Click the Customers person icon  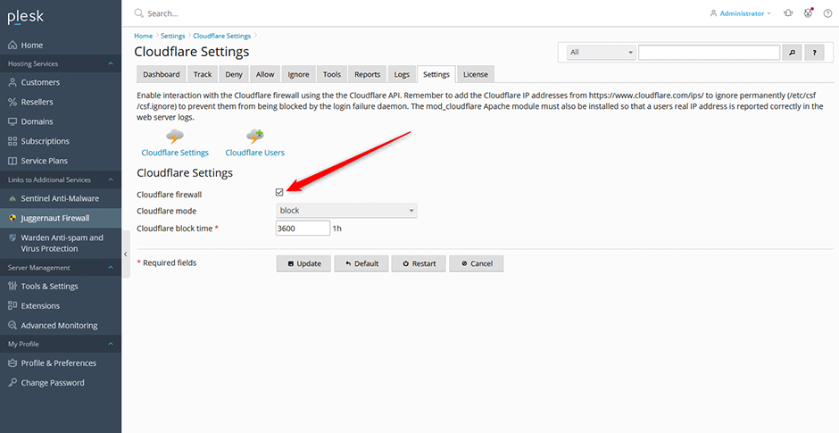tap(12, 82)
